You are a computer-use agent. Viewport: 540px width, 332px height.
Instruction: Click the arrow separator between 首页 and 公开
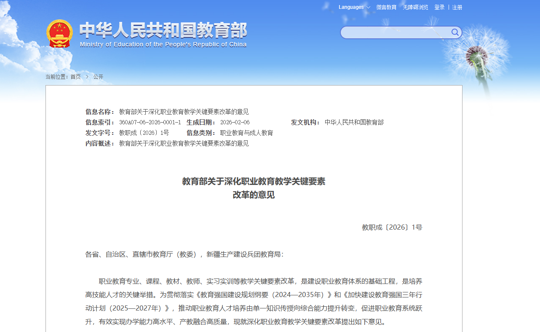point(87,77)
